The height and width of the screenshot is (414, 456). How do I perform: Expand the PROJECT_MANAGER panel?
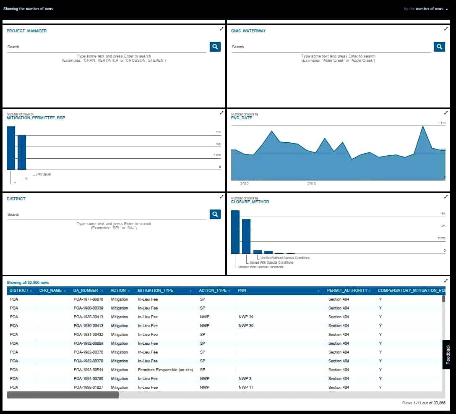point(221,29)
